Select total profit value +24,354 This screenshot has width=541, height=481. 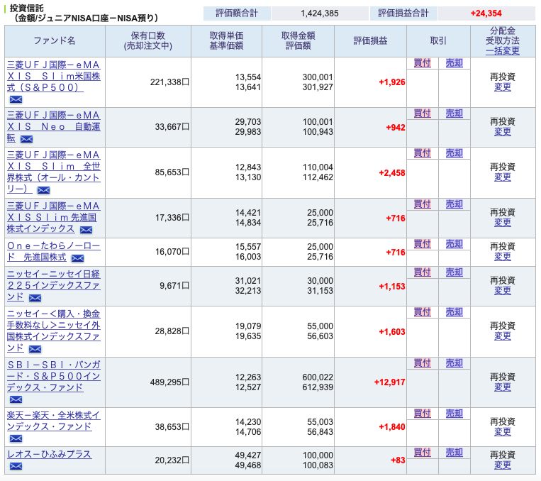[486, 13]
